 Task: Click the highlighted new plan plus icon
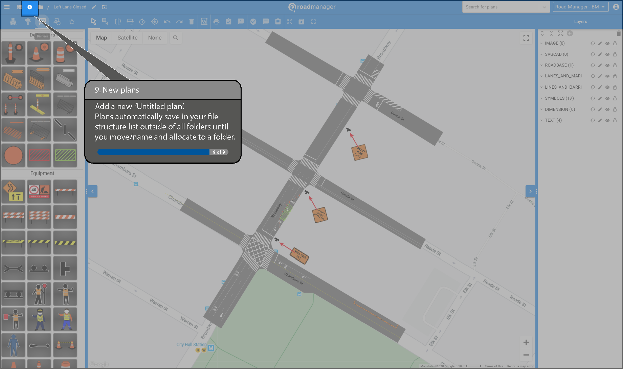point(30,7)
